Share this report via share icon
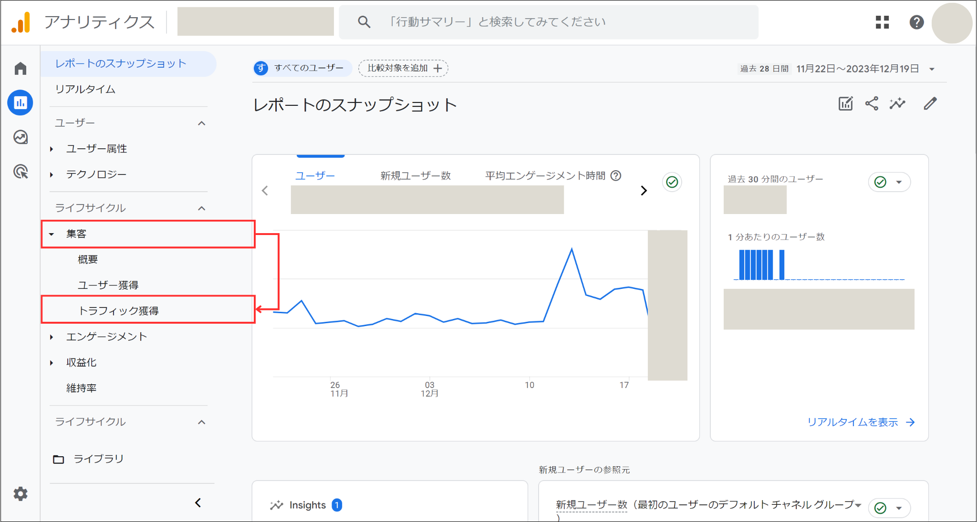 [x=872, y=103]
